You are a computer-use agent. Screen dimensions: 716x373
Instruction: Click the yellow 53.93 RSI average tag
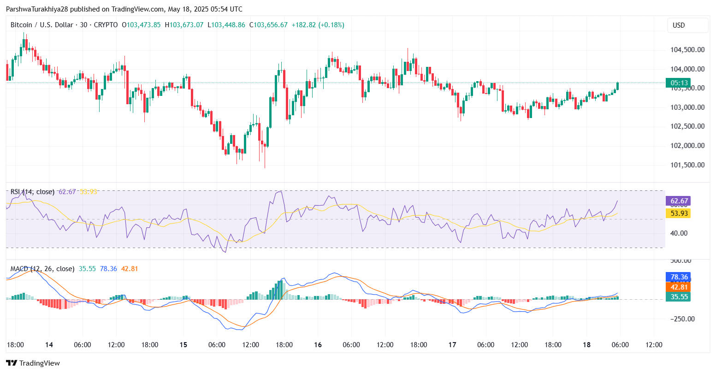pos(679,213)
